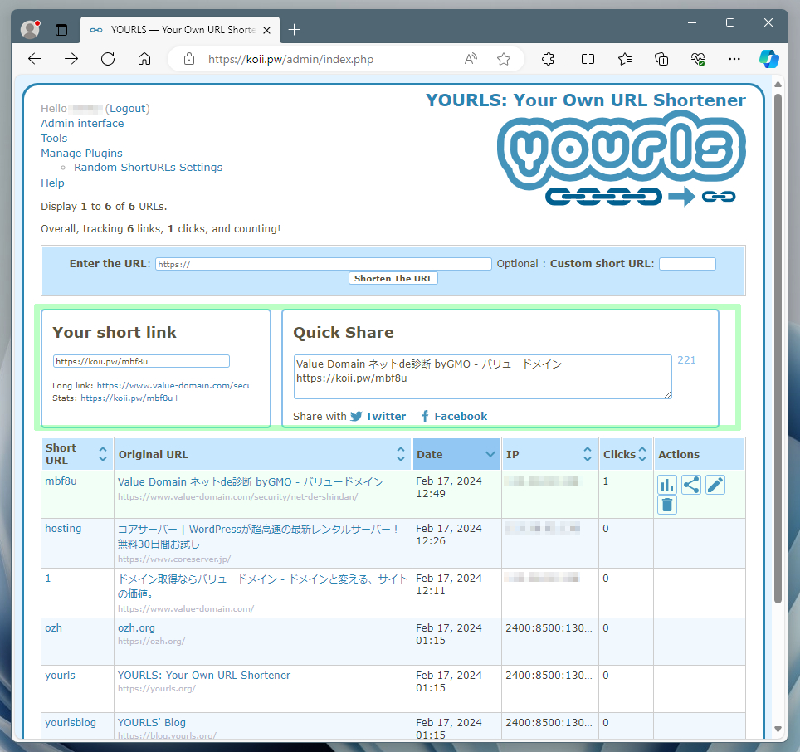Add this page to favorites
Viewport: 800px width, 752px height.
click(504, 59)
